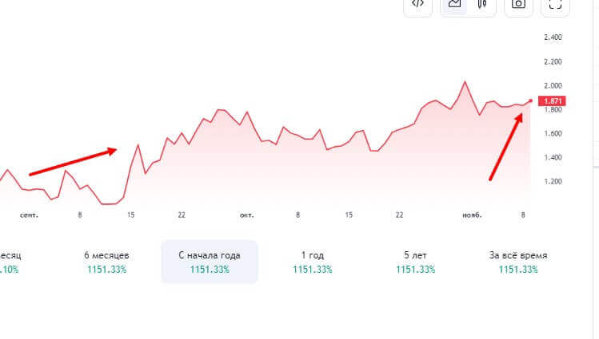Open the chart in fullscreen mode
The height and width of the screenshot is (339, 599).
[556, 5]
